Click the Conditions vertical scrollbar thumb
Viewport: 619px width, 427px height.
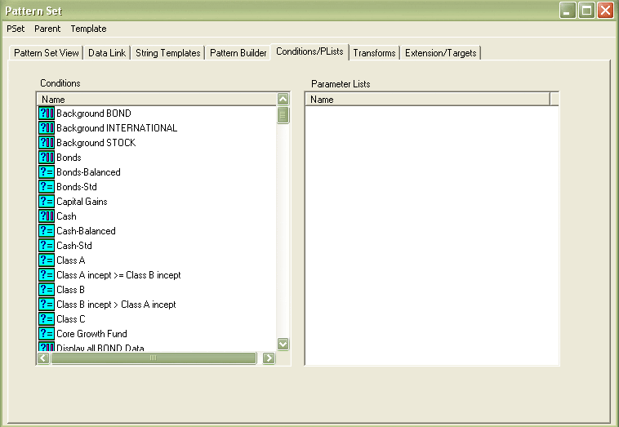point(283,115)
